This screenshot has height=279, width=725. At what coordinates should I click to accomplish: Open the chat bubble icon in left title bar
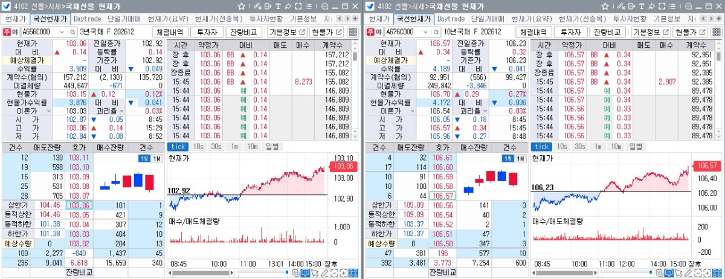pos(325,6)
